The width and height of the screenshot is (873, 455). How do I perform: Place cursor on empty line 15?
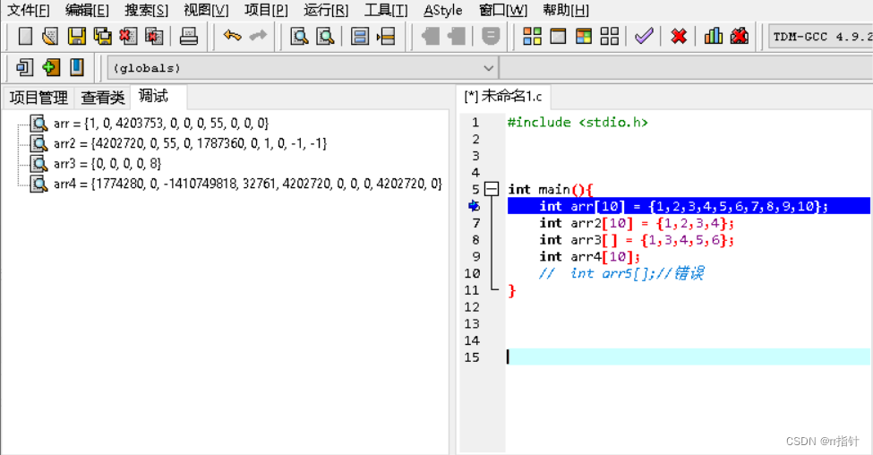coord(689,357)
